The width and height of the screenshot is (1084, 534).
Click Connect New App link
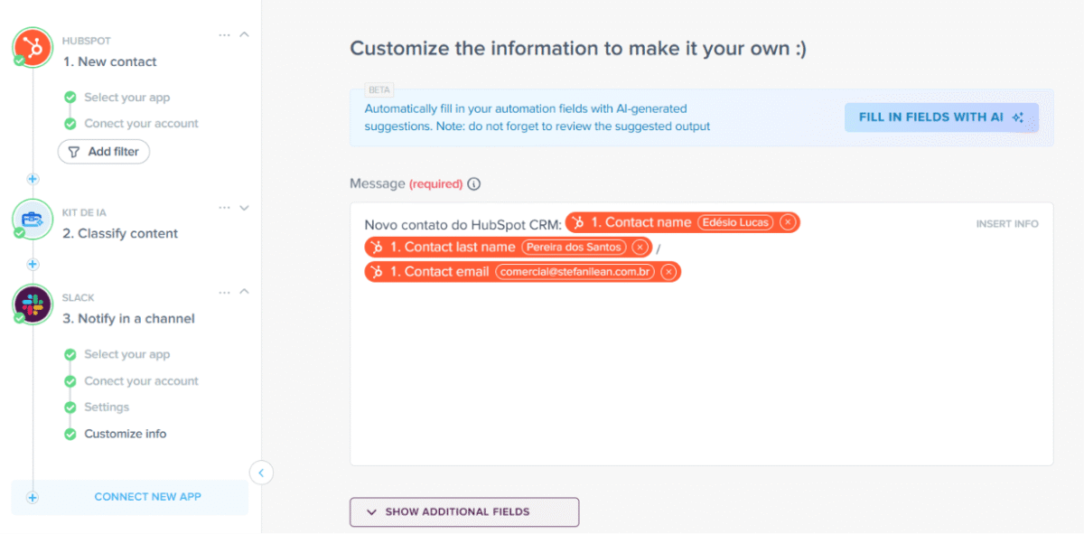tap(148, 497)
